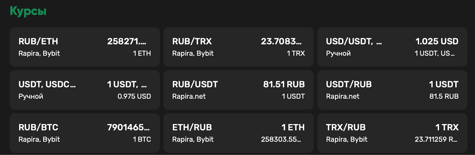Click the truncated 23.7083 TRX rate
Screen dimensions: 475x155
click(x=281, y=41)
